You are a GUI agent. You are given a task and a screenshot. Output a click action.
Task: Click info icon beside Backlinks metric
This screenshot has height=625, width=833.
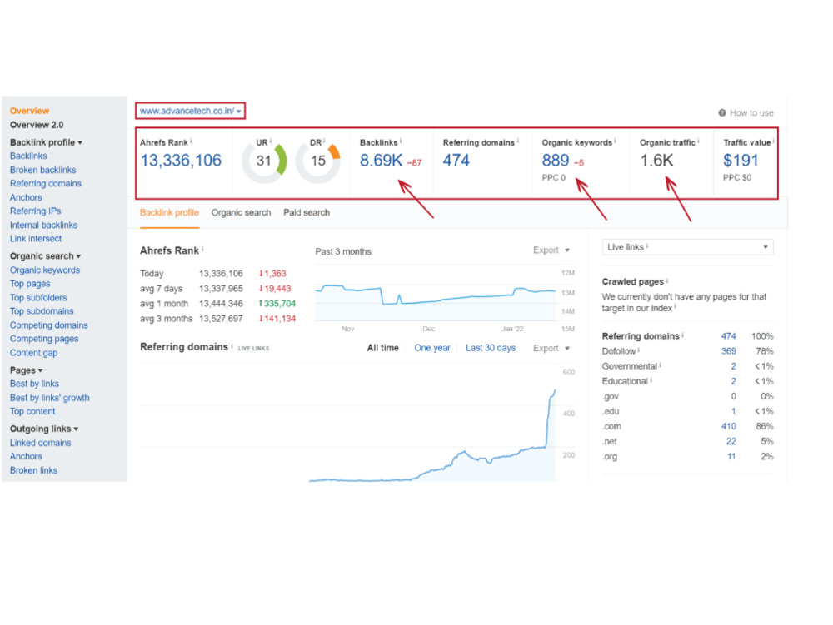point(401,141)
